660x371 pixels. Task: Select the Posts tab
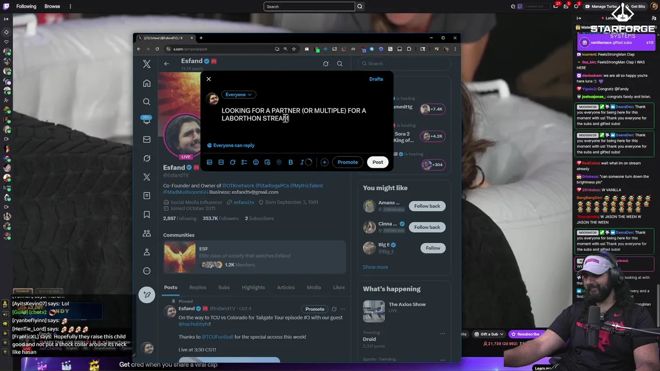171,288
